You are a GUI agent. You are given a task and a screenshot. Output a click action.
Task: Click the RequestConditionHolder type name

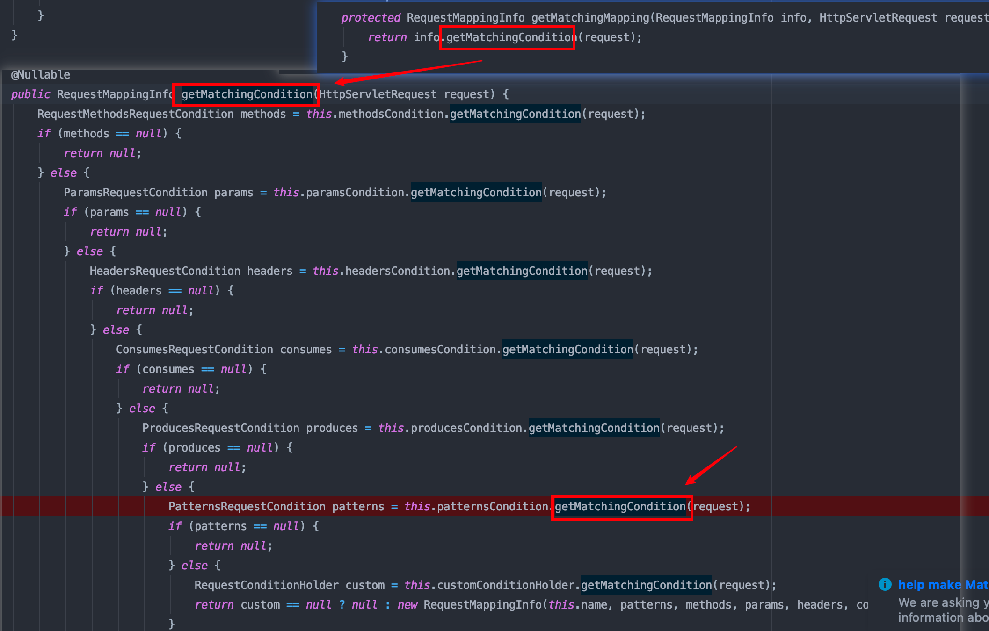point(266,585)
